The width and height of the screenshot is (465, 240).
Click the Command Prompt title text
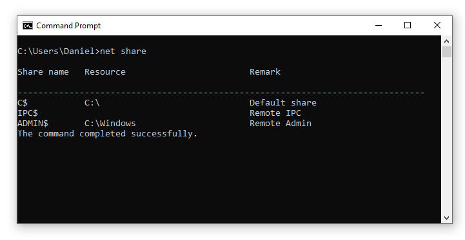point(68,26)
